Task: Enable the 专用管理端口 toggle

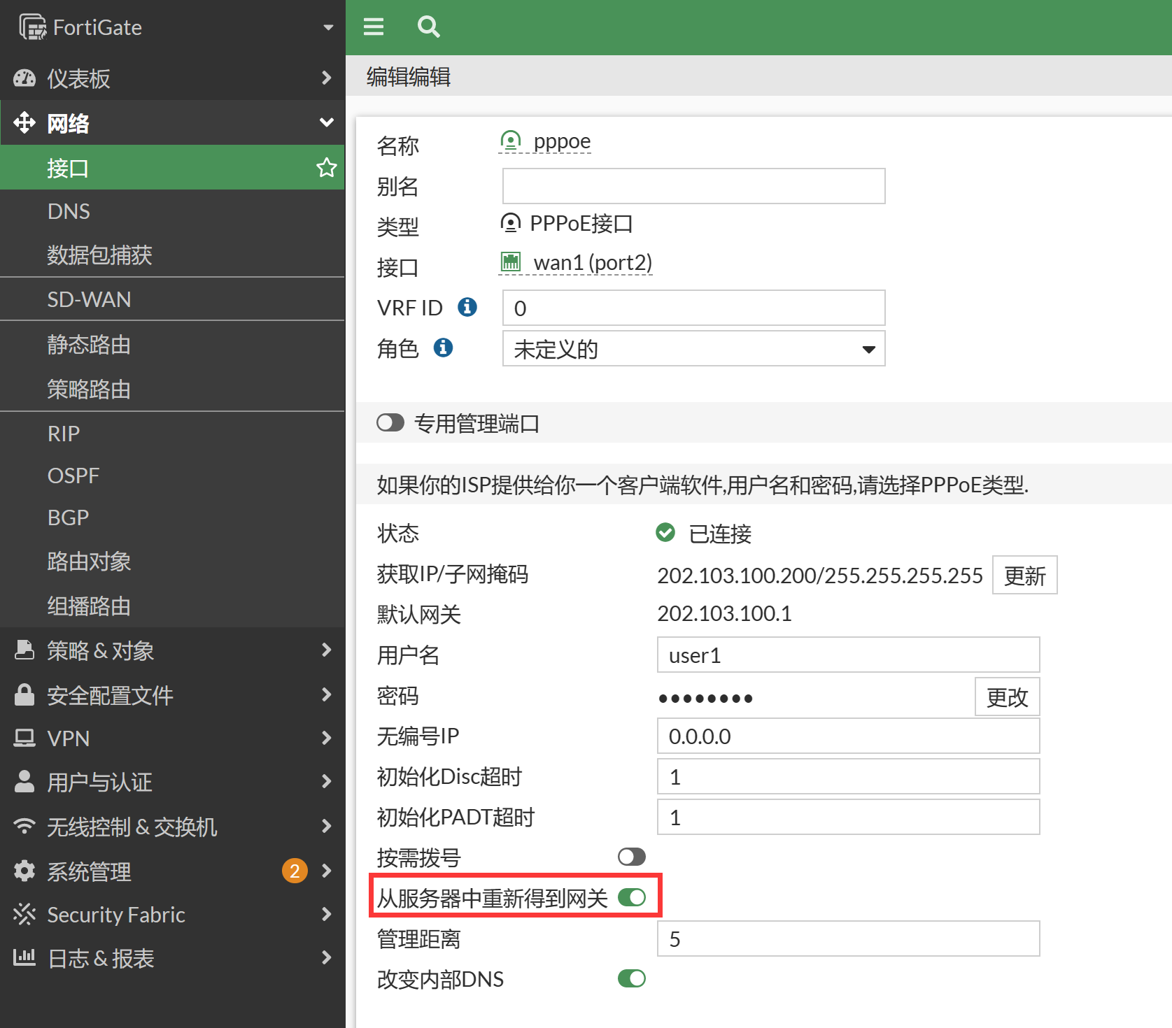Action: (x=390, y=423)
